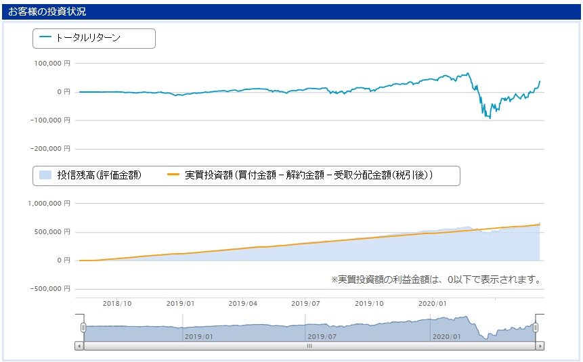Image resolution: width=583 pixels, height=362 pixels.
Task: Click the 2018/10 axis label
Action: tap(117, 304)
